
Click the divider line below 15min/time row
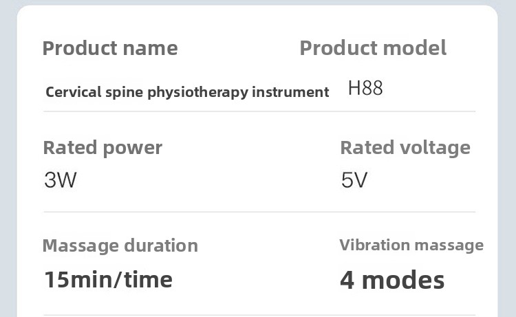[259, 316]
